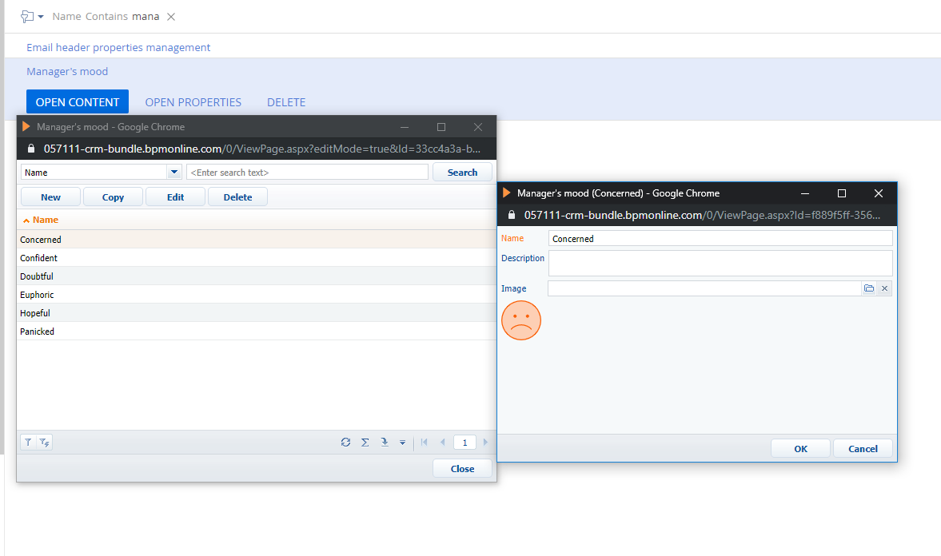Browse for an image with the folder icon
The width and height of the screenshot is (941, 556).
[x=869, y=288]
